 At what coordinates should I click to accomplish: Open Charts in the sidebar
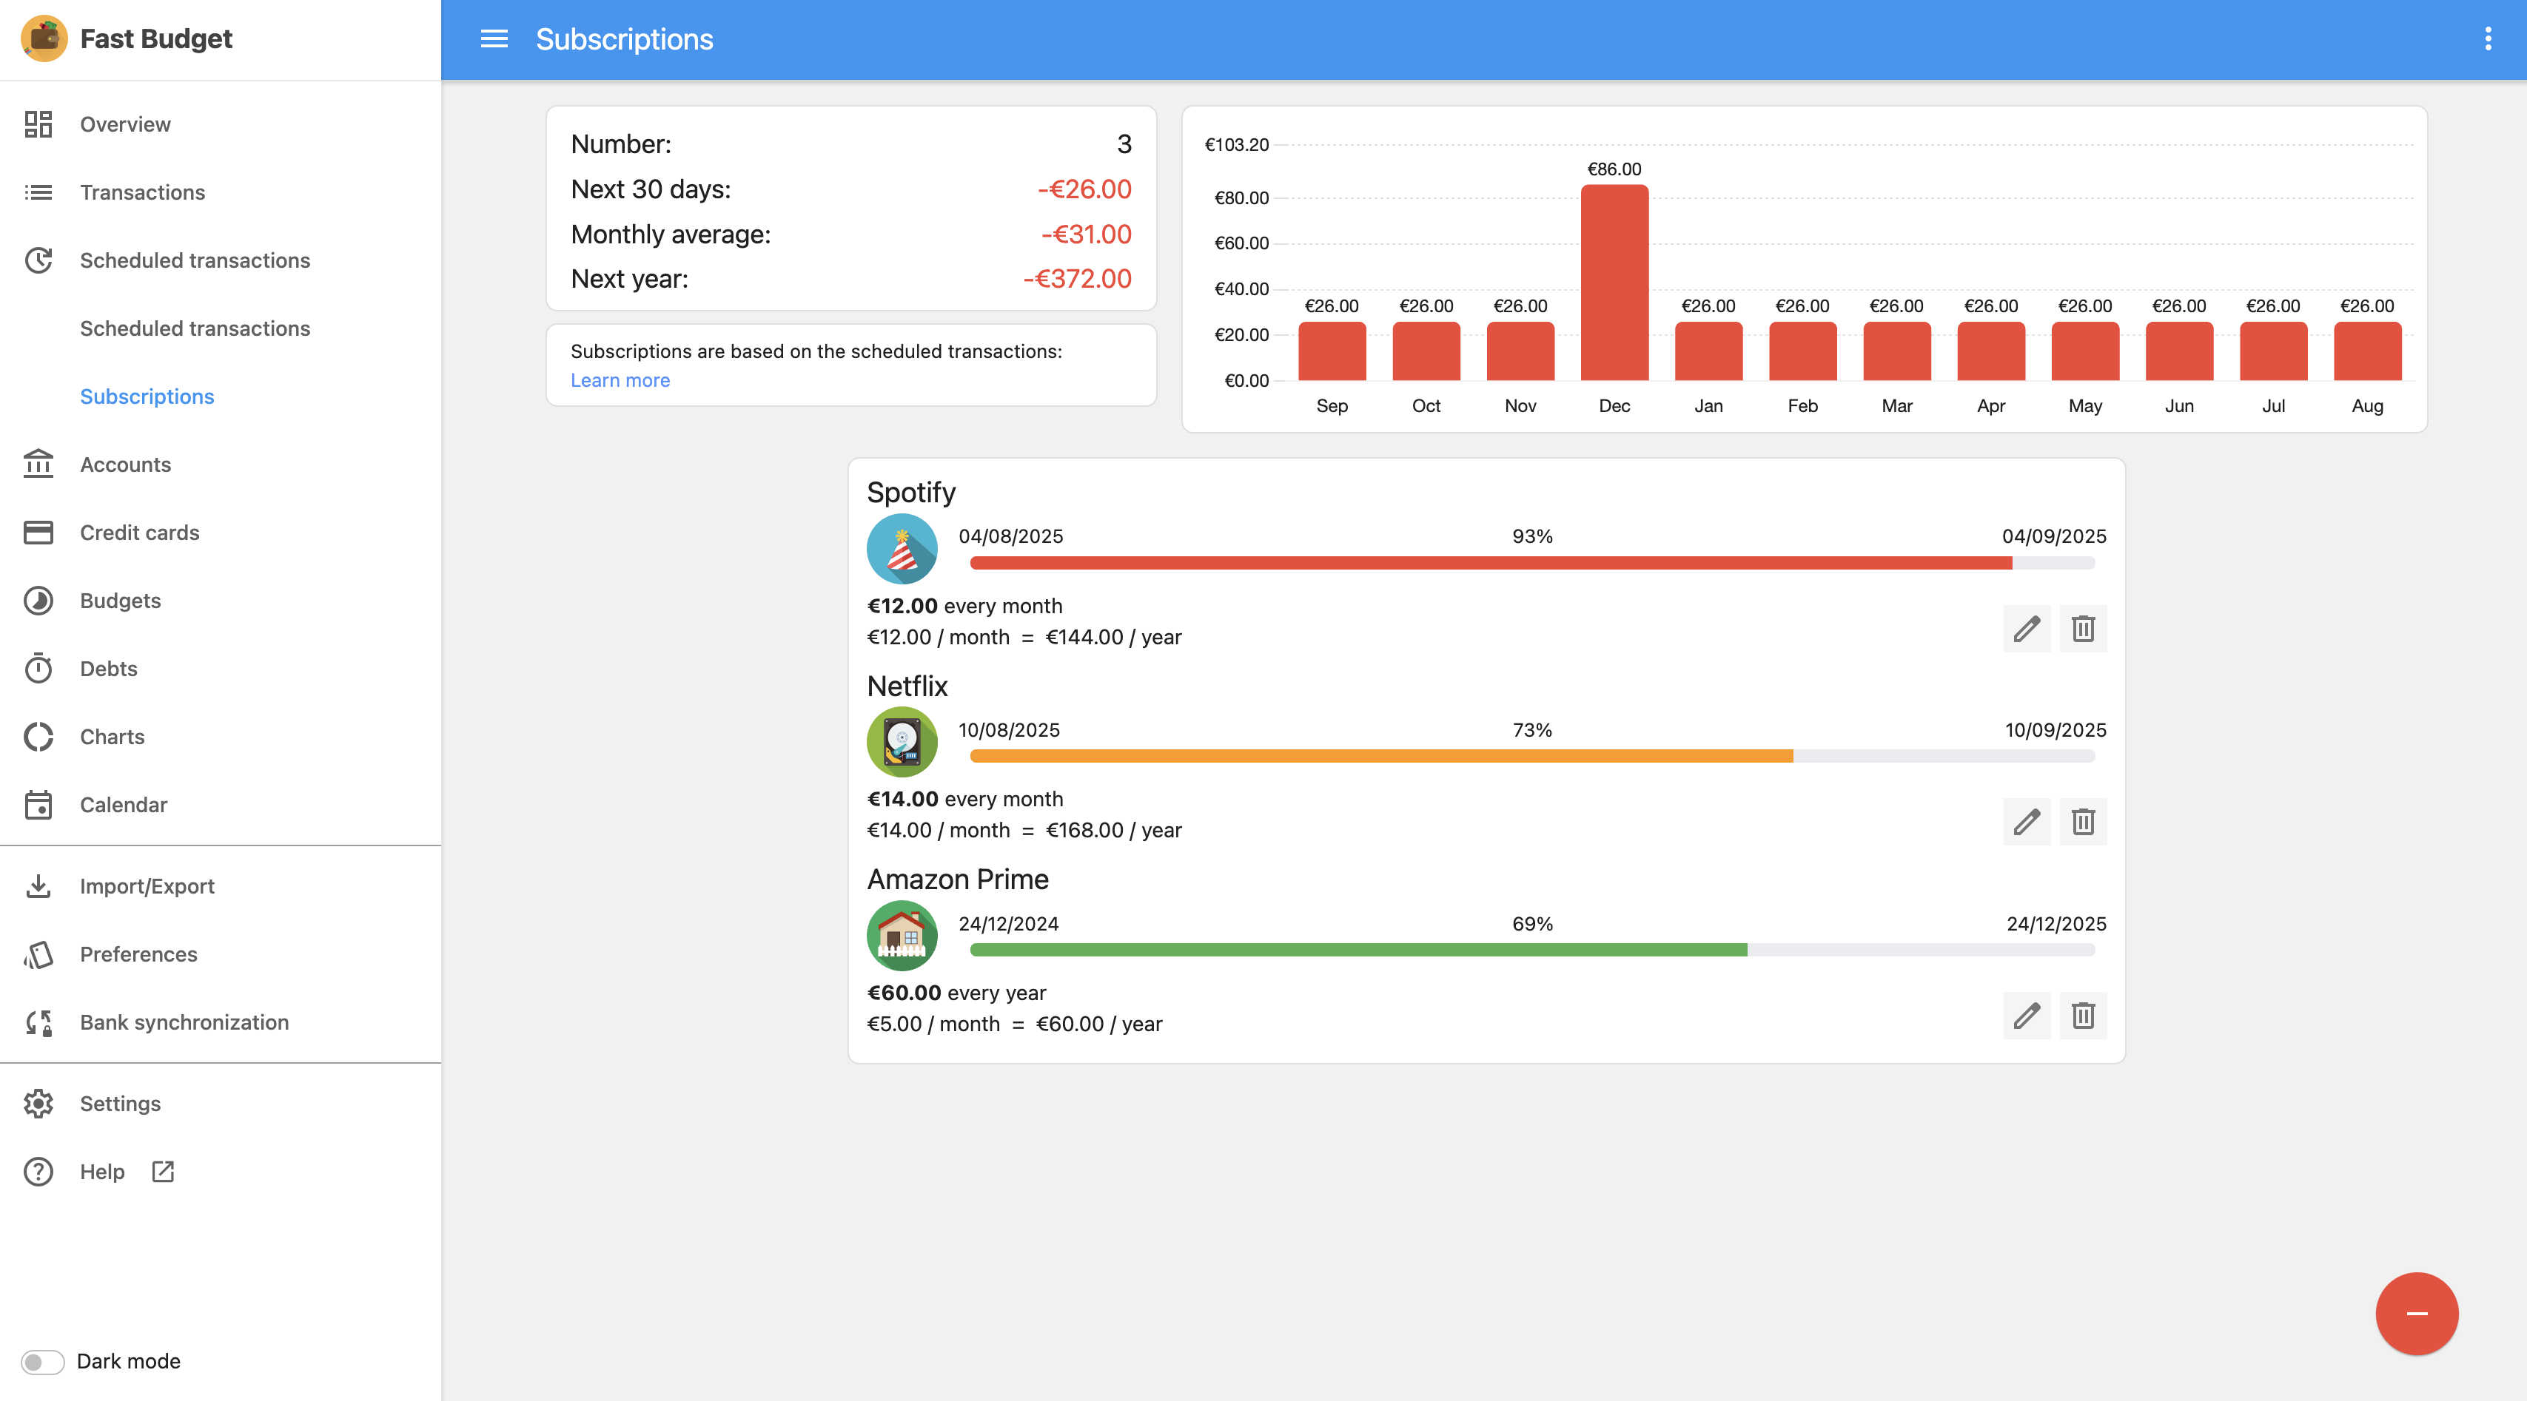(x=221, y=736)
